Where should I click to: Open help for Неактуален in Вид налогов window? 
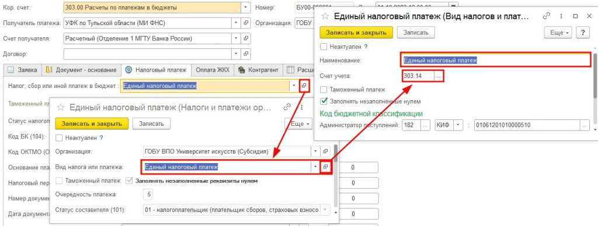click(366, 47)
